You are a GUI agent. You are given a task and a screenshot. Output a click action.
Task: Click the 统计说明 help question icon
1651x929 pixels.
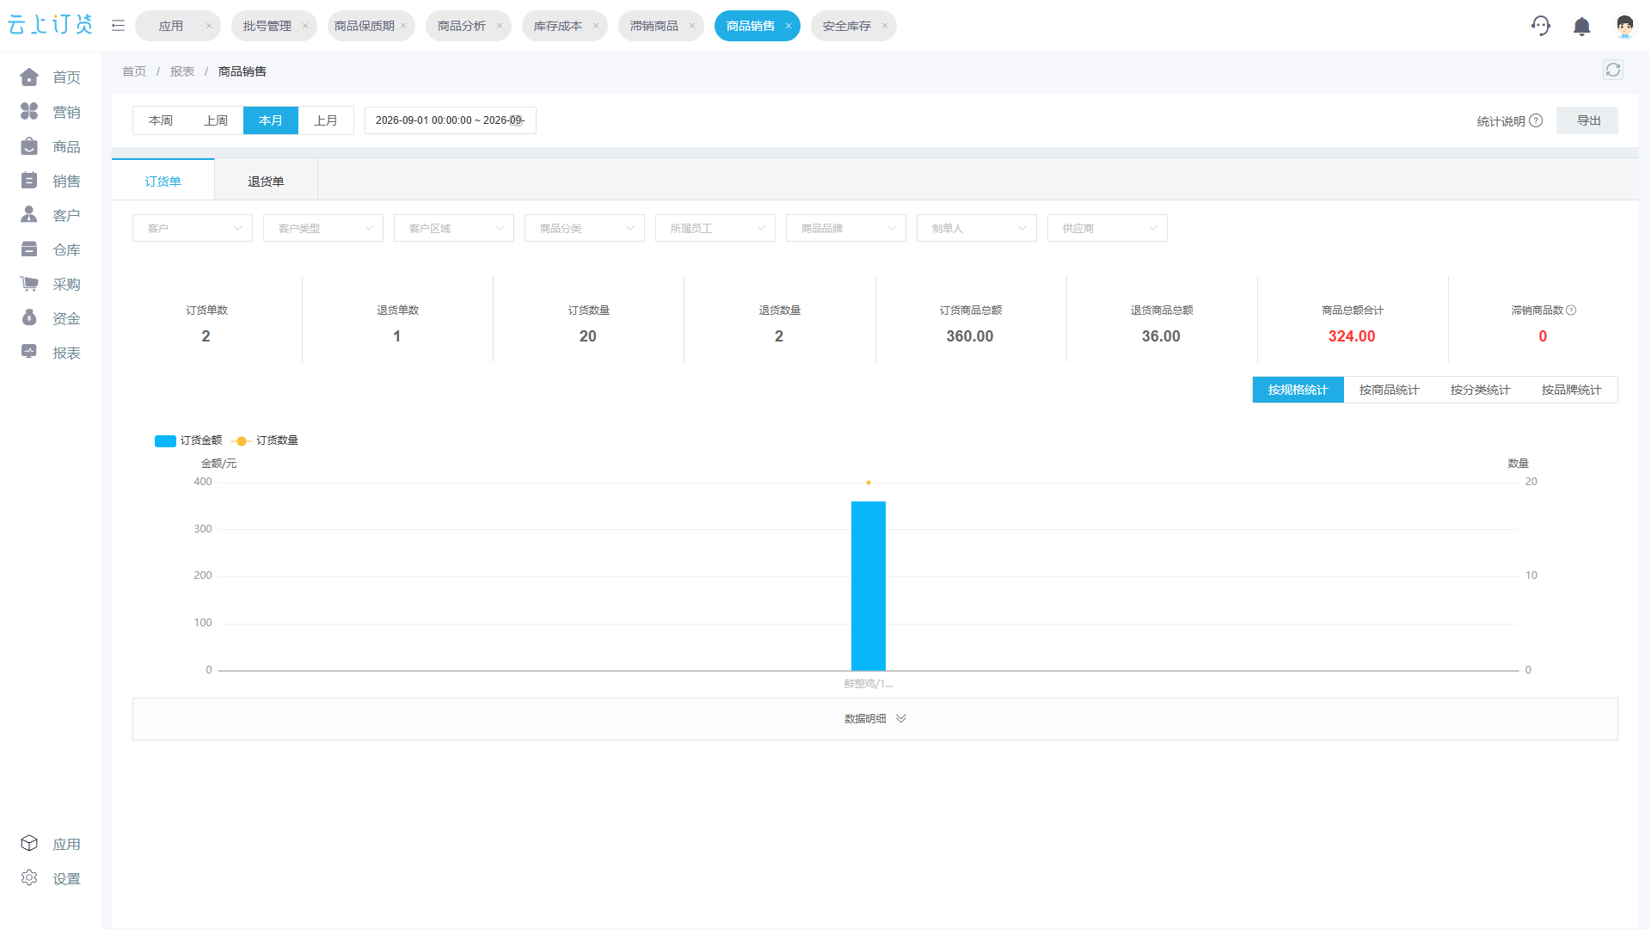[1536, 120]
